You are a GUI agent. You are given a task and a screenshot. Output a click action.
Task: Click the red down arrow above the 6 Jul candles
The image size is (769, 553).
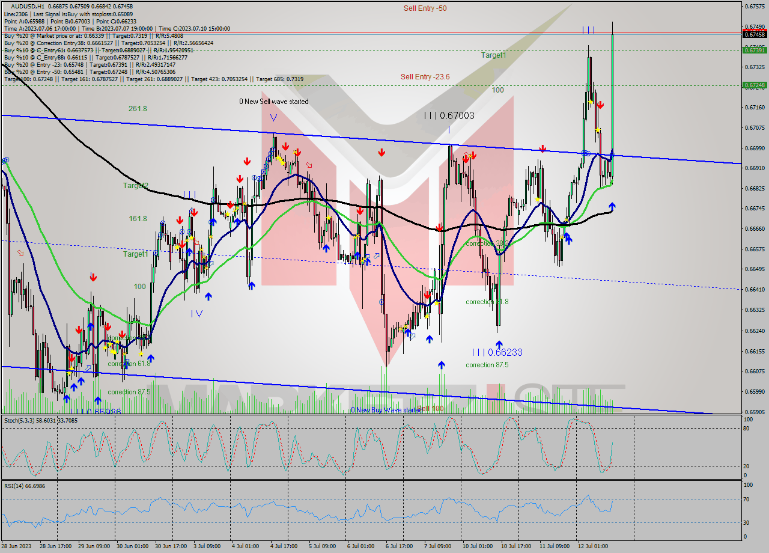(381, 153)
